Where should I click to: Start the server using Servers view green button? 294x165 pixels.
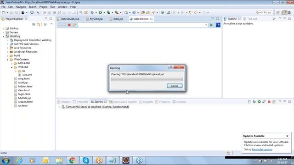pyautogui.click(x=259, y=102)
